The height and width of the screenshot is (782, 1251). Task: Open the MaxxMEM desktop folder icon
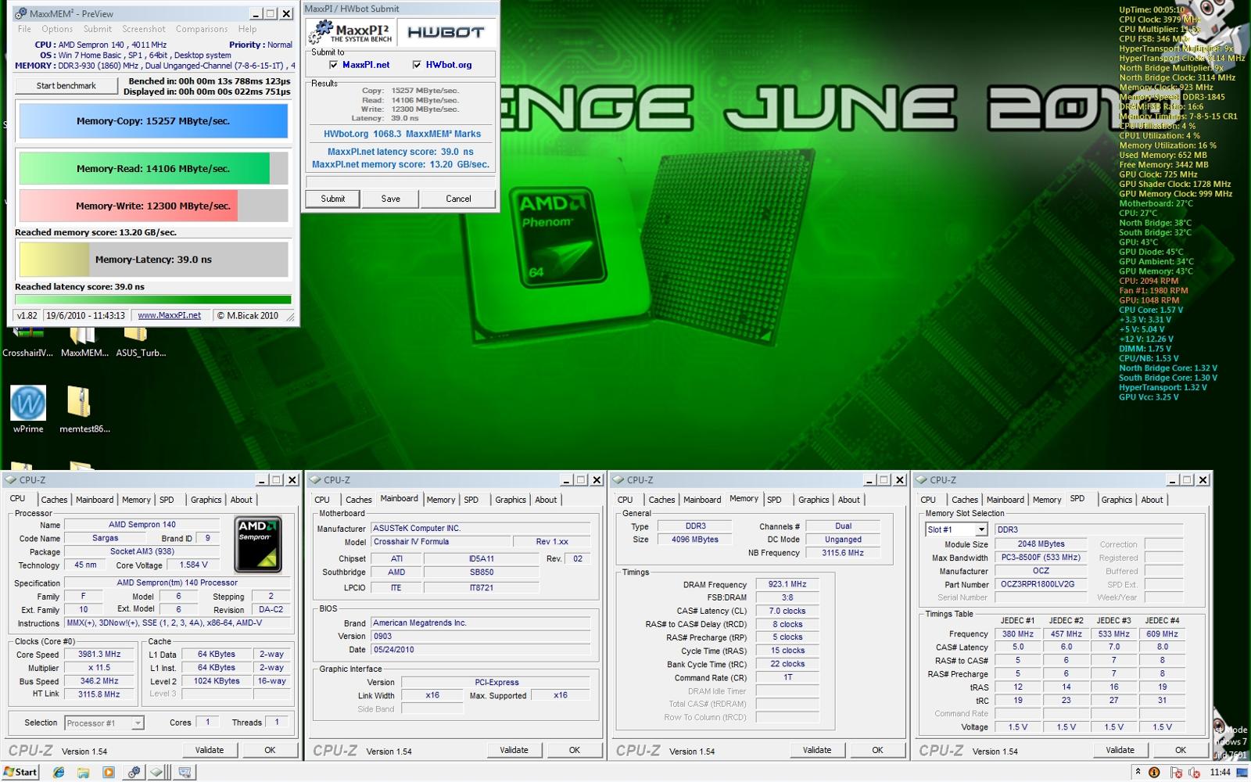point(82,335)
